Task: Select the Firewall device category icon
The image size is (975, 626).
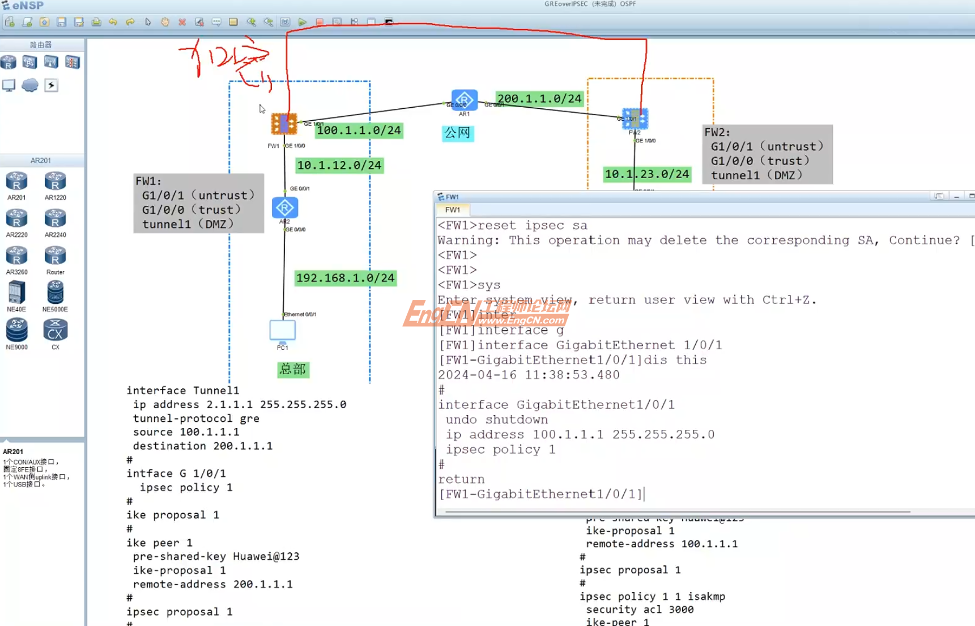Action: 72,62
